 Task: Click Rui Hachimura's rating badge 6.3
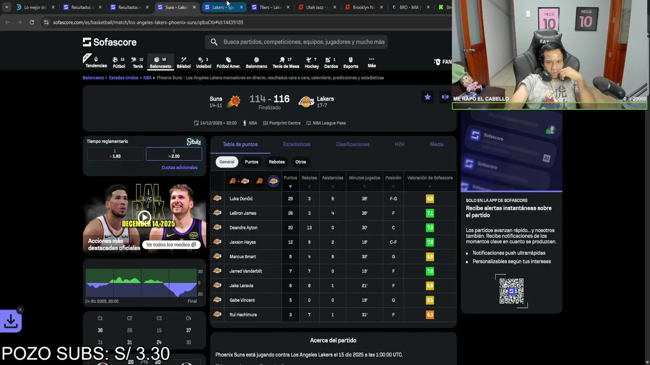click(430, 315)
